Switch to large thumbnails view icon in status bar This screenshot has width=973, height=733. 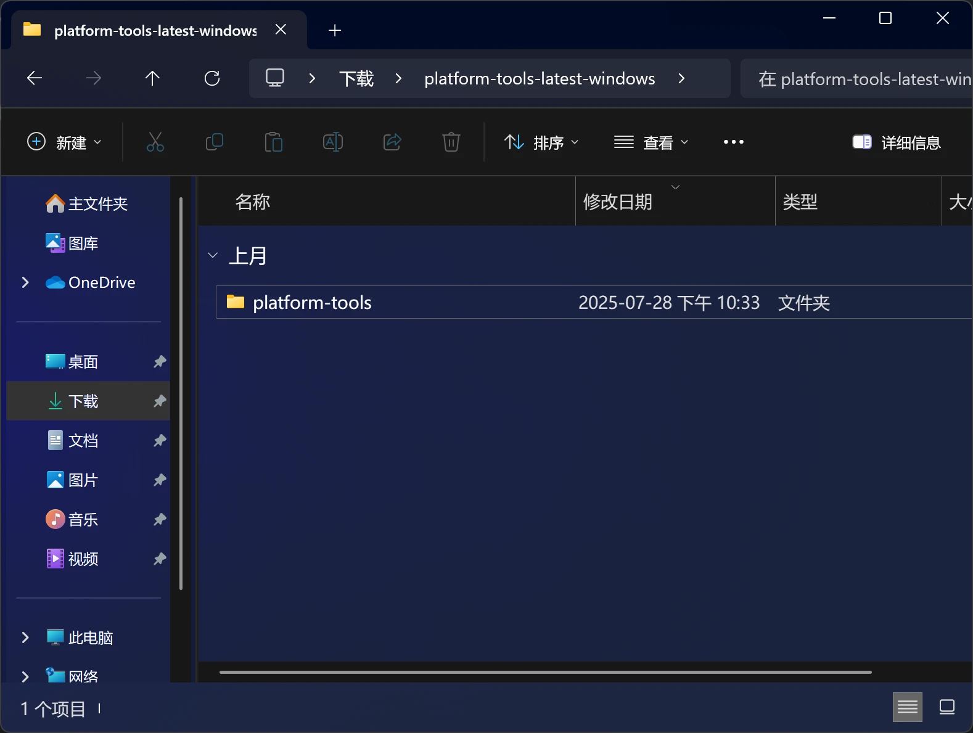tap(947, 707)
